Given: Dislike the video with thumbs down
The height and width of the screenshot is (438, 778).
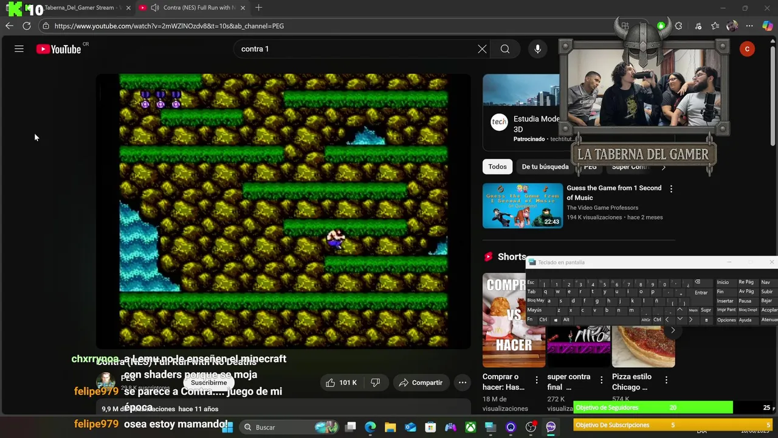Looking at the screenshot, I should 376,383.
